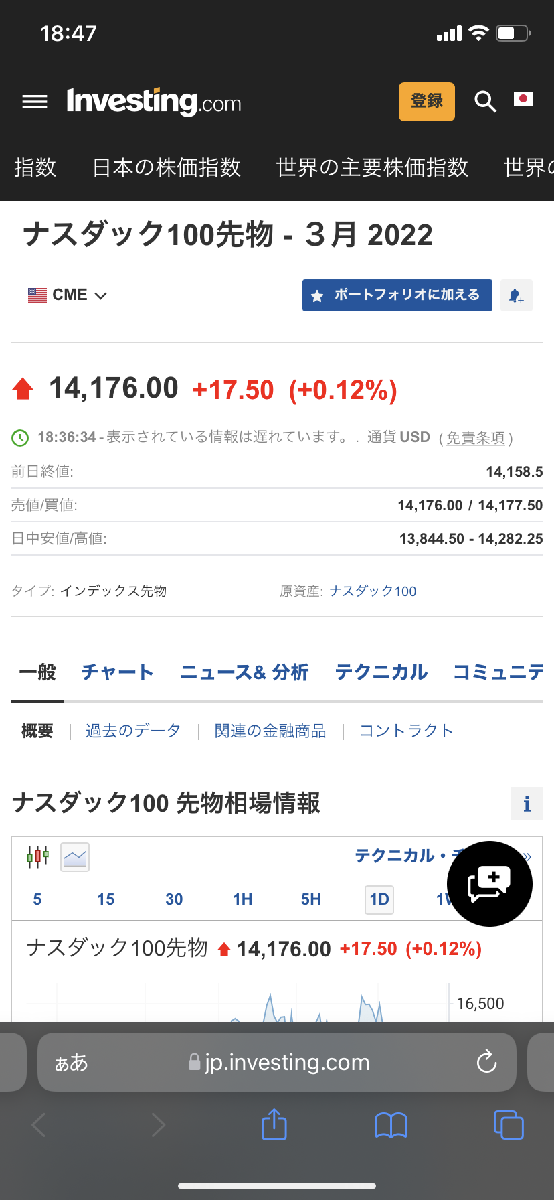Select the 15 minute chart interval
The height and width of the screenshot is (1200, 554).
click(x=106, y=899)
